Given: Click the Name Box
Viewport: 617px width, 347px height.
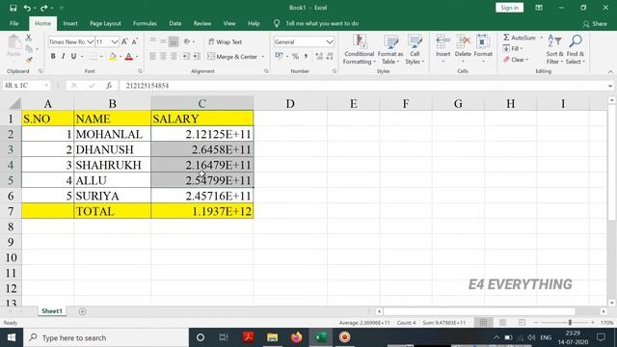Looking at the screenshot, I should point(26,86).
